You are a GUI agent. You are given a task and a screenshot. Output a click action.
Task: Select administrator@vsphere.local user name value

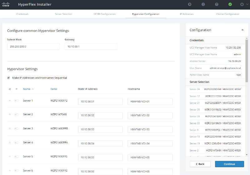[225, 68]
